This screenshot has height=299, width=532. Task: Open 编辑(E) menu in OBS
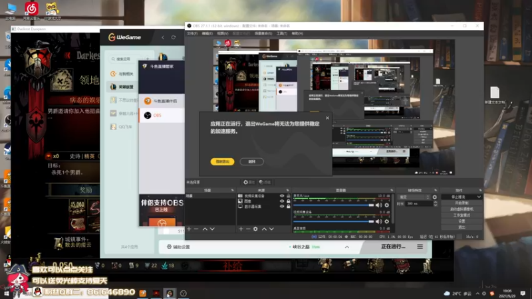click(x=207, y=34)
